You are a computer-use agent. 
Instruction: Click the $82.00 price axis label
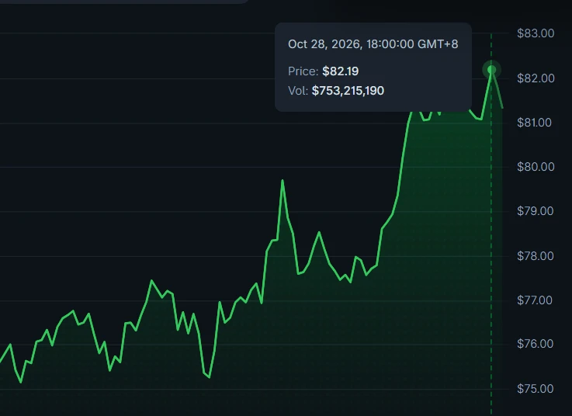pos(536,78)
